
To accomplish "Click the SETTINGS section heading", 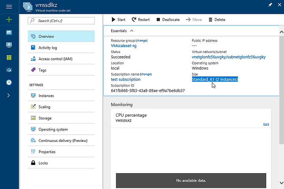I will tap(36, 85).
